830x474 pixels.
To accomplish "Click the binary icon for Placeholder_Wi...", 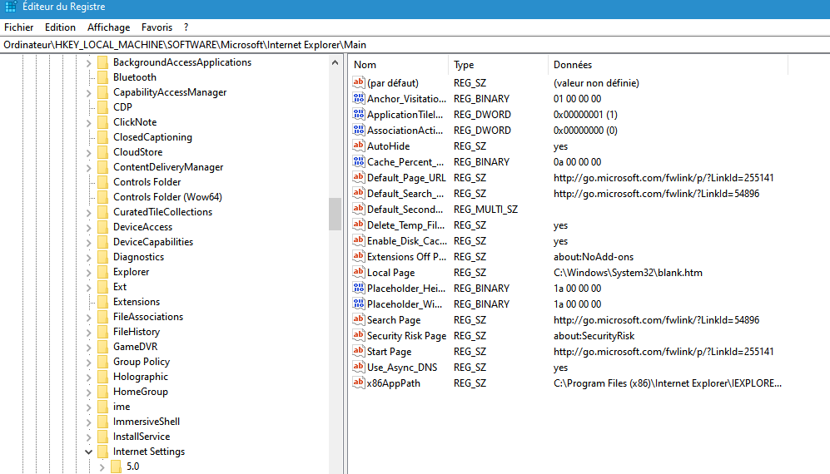I will [358, 304].
